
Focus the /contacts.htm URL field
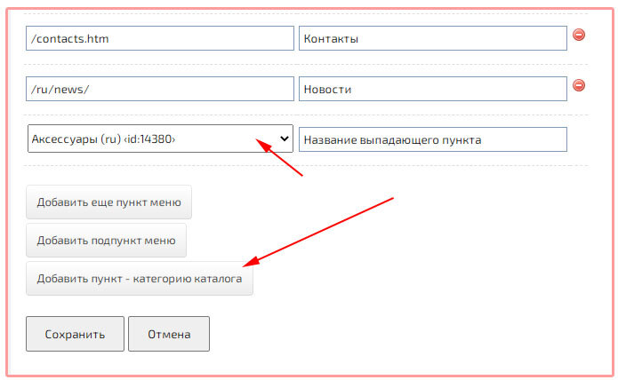click(x=160, y=38)
